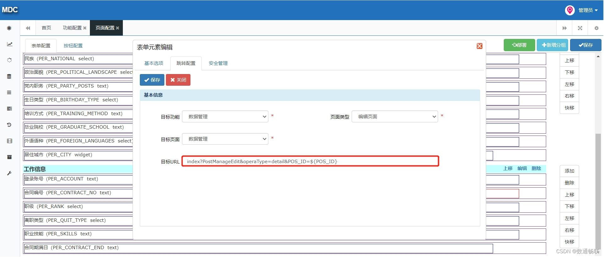Click 下移 in the upper side panel
The height and width of the screenshot is (257, 604).
(569, 72)
